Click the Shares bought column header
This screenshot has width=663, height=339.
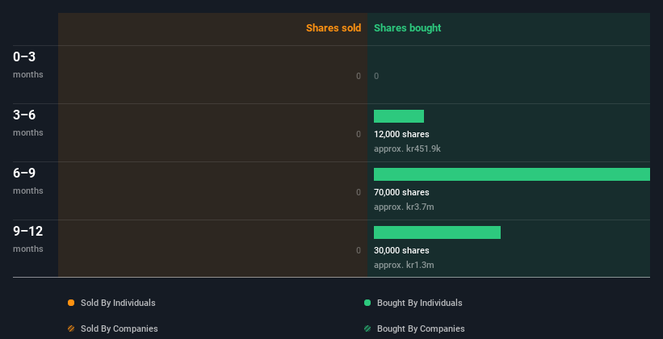point(407,28)
